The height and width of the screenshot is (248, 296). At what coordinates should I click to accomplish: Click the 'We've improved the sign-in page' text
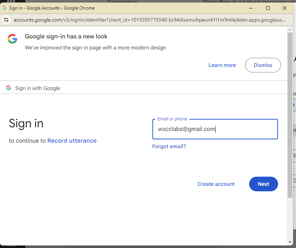click(x=95, y=48)
